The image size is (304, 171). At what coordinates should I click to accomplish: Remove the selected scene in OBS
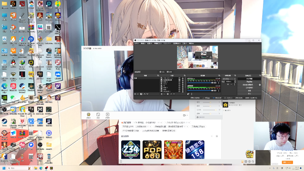[138, 94]
